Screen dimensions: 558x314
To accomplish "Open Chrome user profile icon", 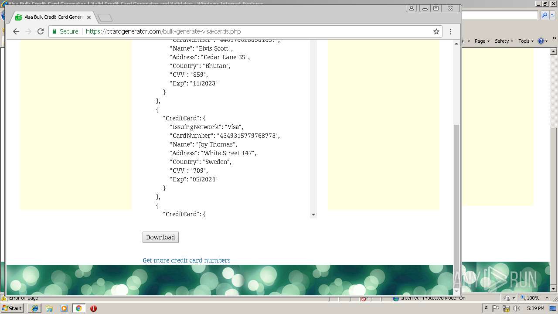I will [x=412, y=8].
